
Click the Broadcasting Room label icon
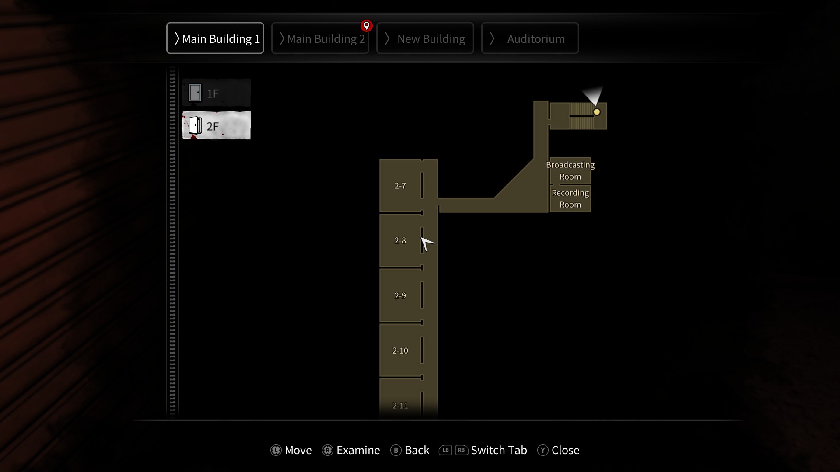click(x=570, y=170)
